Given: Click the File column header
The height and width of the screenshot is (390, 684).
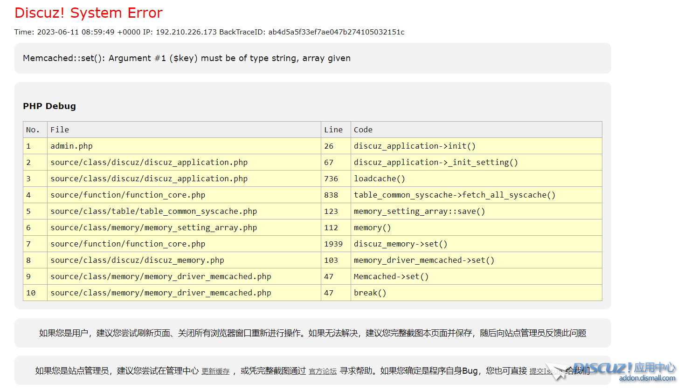Looking at the screenshot, I should (x=60, y=130).
